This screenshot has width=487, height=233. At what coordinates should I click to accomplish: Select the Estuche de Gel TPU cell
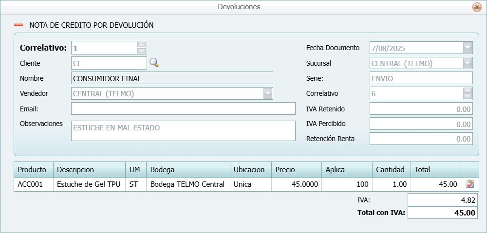tap(89, 185)
